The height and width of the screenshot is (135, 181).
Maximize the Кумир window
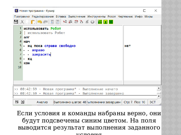coord(144,11)
